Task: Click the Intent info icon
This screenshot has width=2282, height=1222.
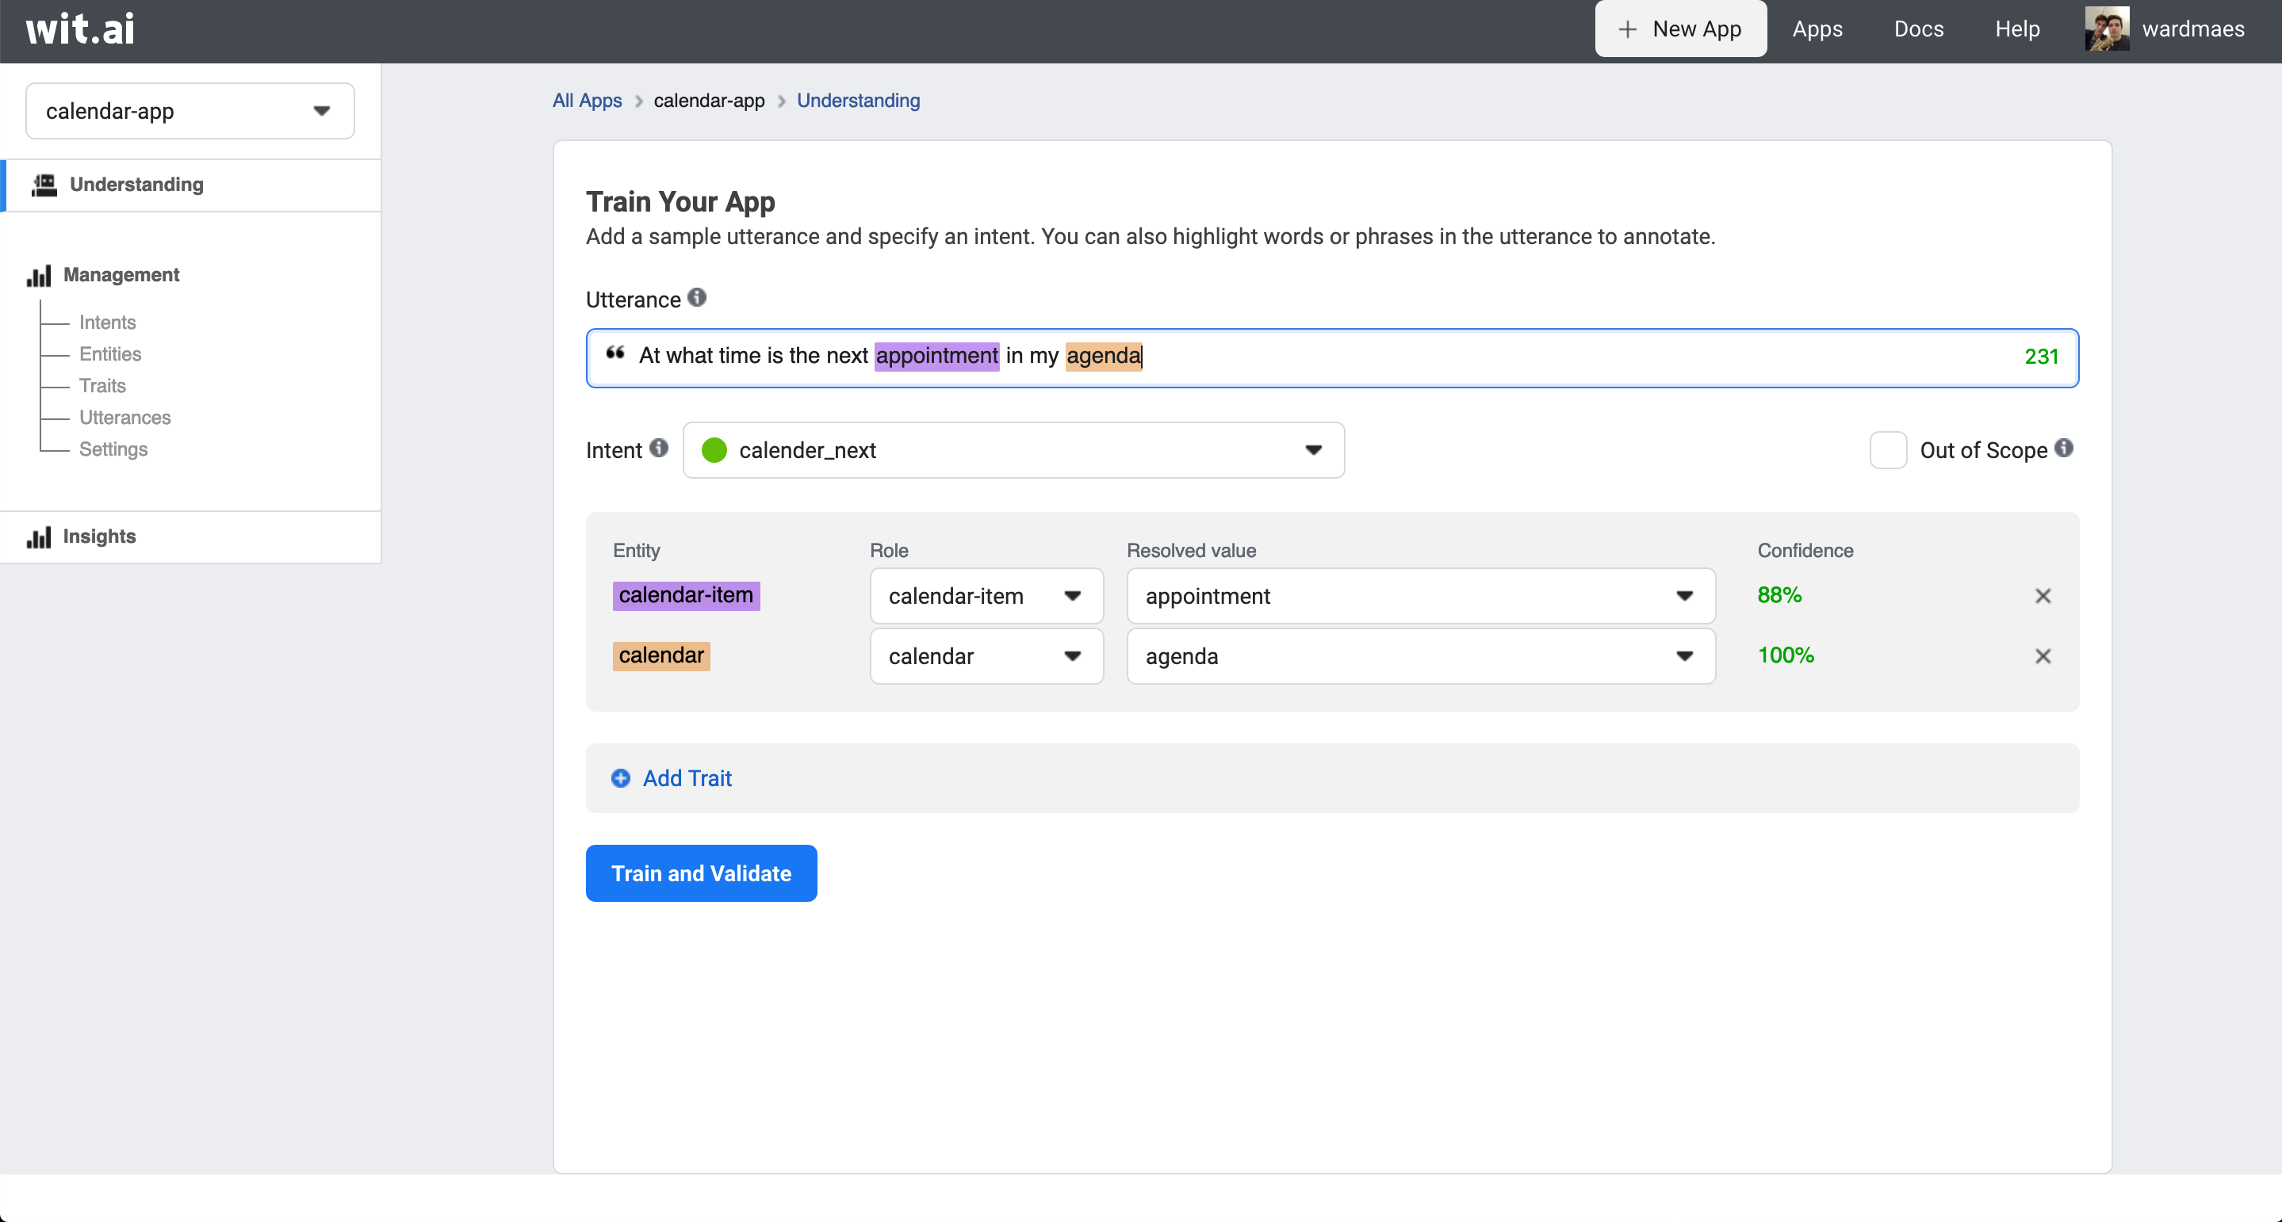Action: pos(658,448)
